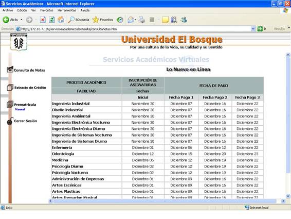Stop page loading with red X icon
Viewport: 291px width, 219px height.
(x=43, y=20)
